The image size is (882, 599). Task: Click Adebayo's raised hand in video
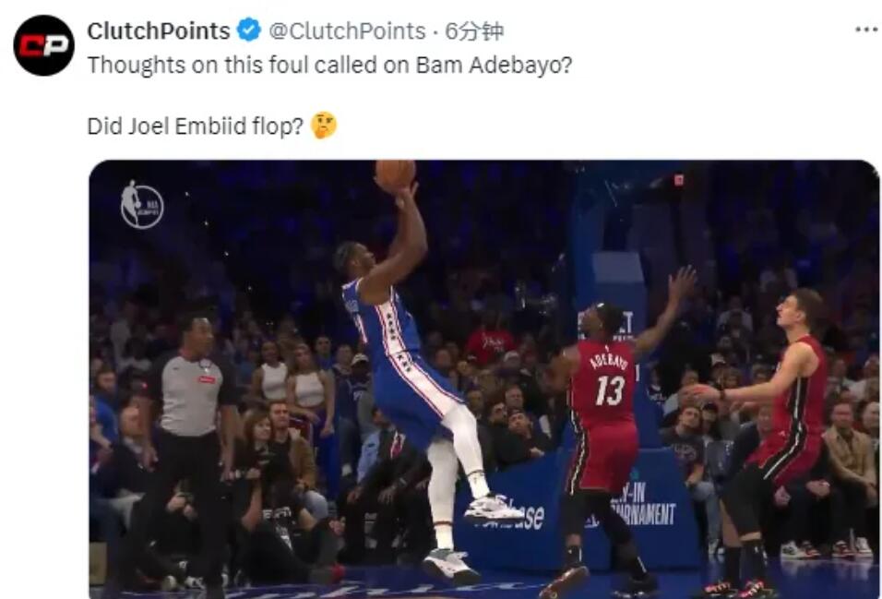coord(683,283)
